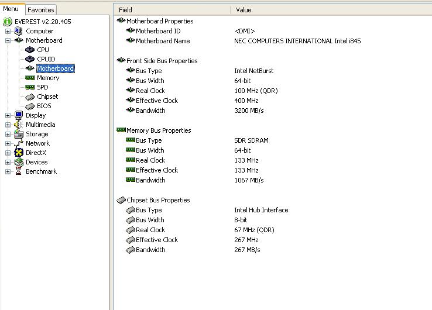
Task: Click the BIOS chip icon
Action: 30,106
